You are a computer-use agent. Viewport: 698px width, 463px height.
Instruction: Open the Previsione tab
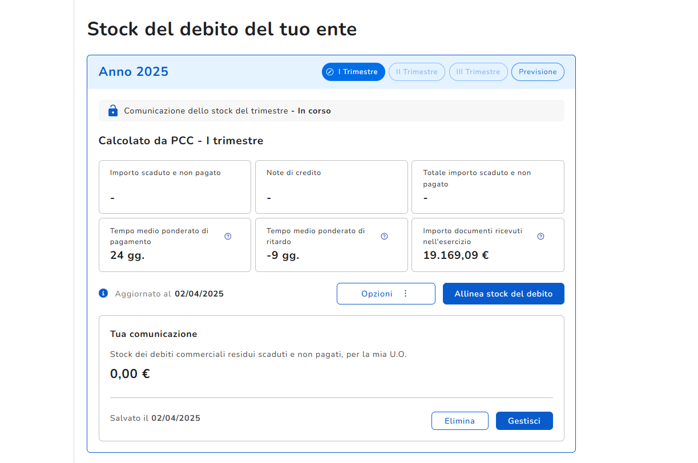[538, 72]
